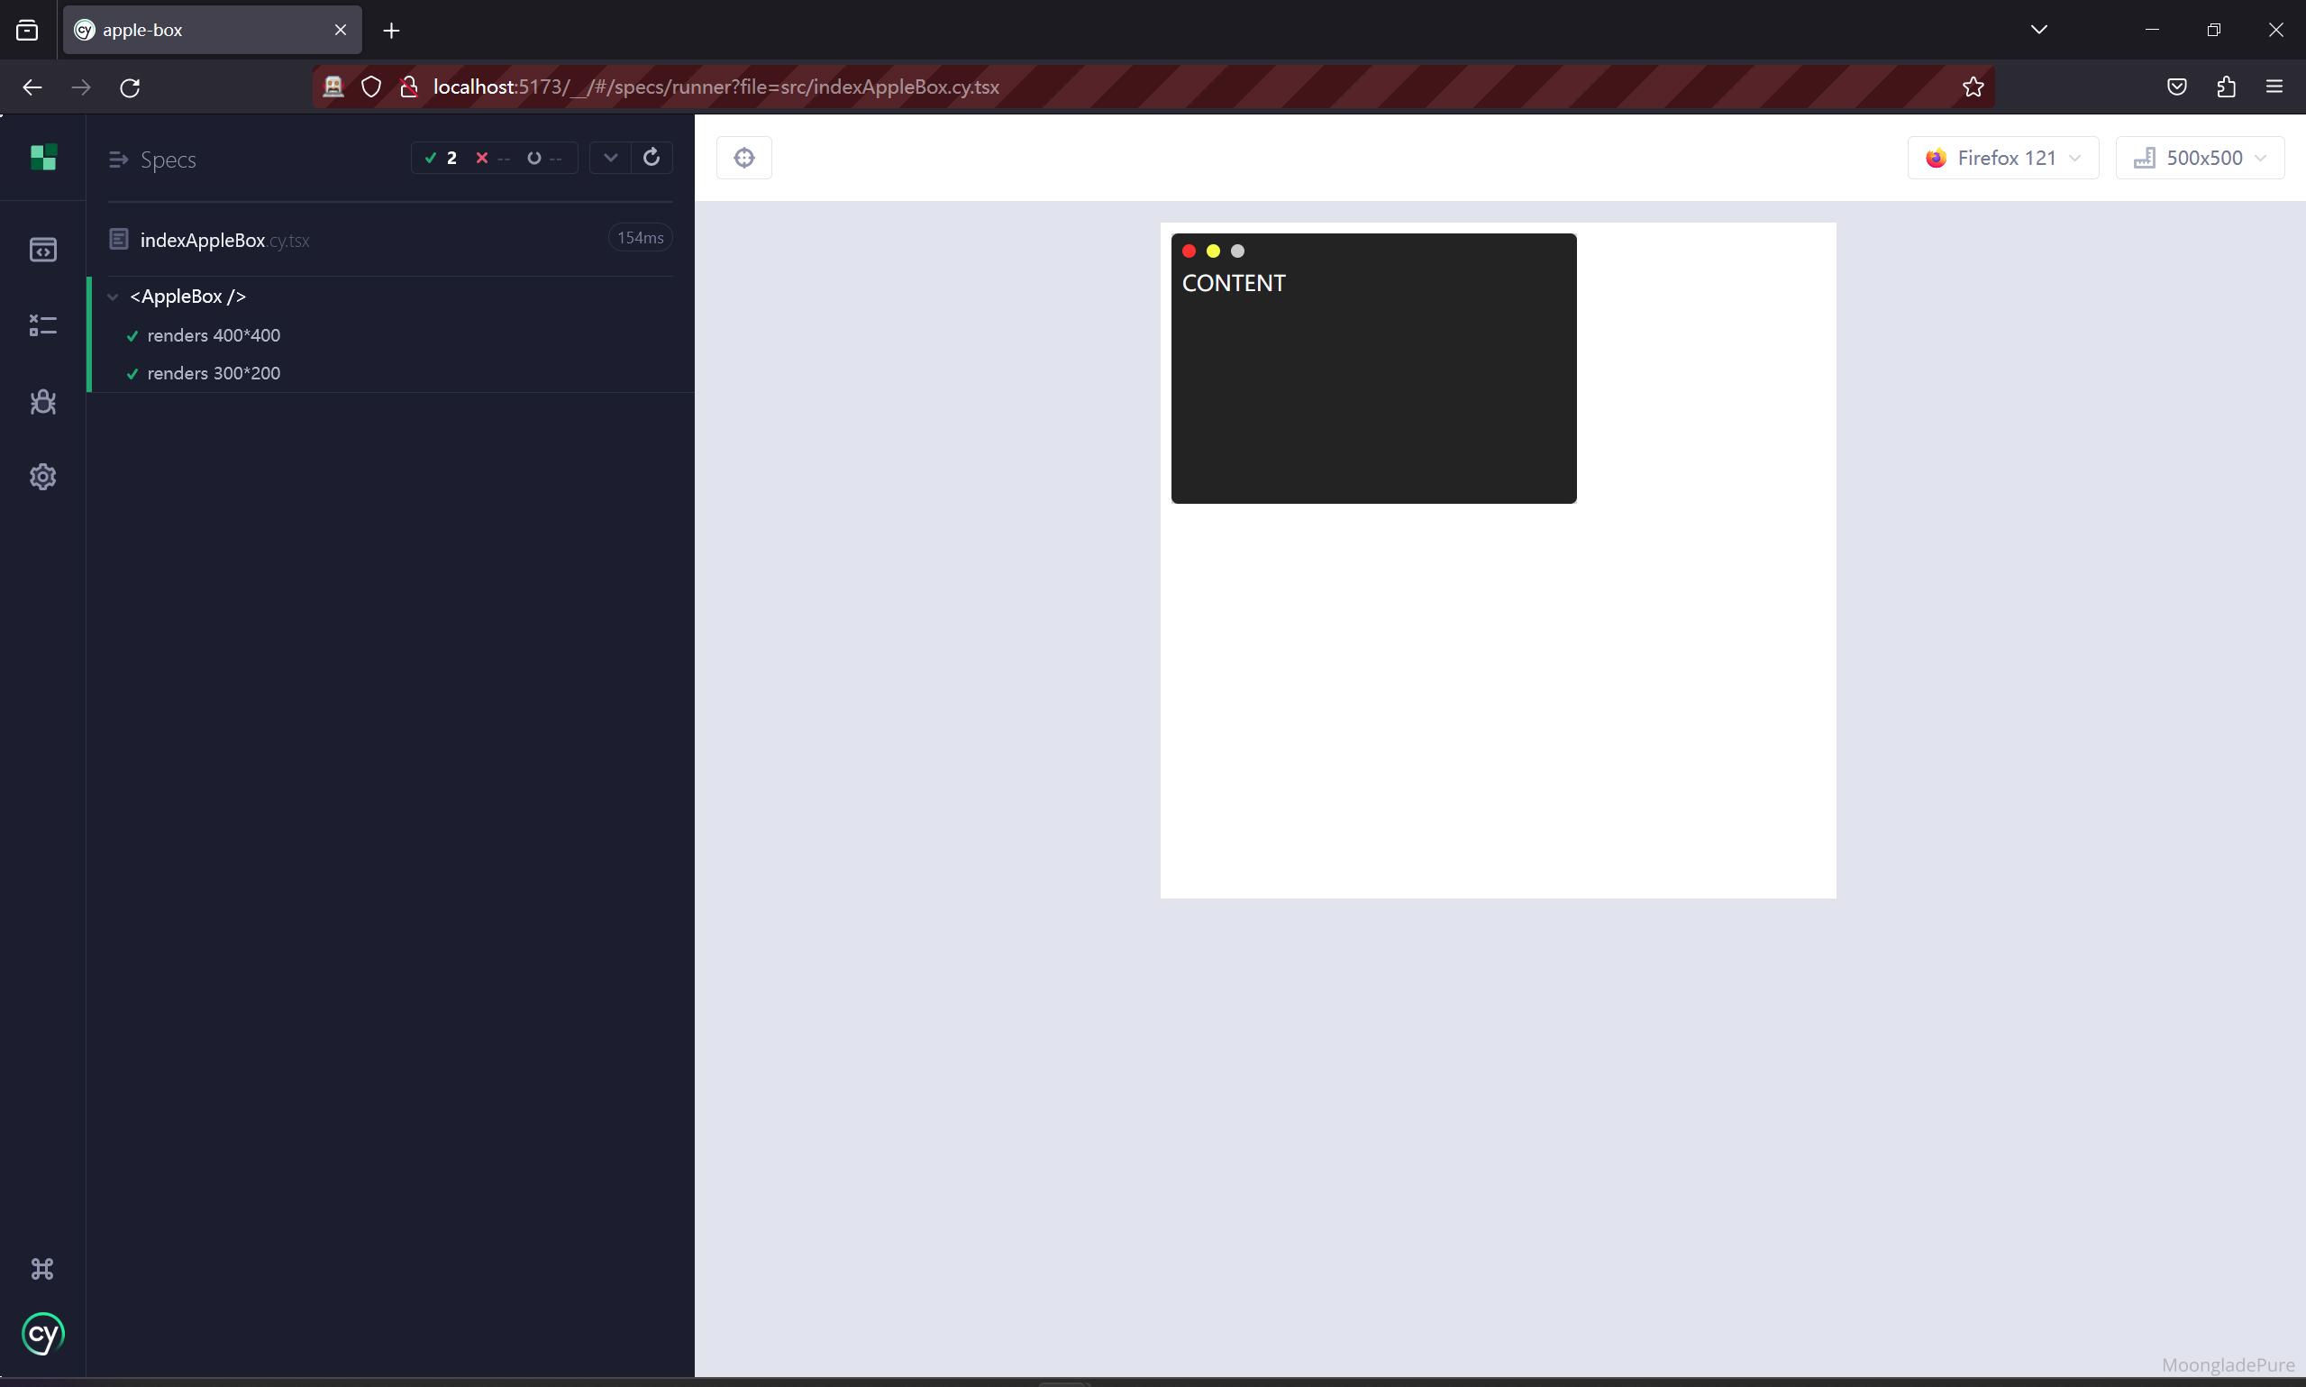Open the Firefox 121 browser dropdown
Image resolution: width=2306 pixels, height=1387 pixels.
[2002, 158]
